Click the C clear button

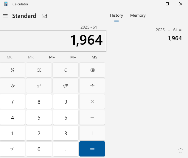(x=66, y=70)
